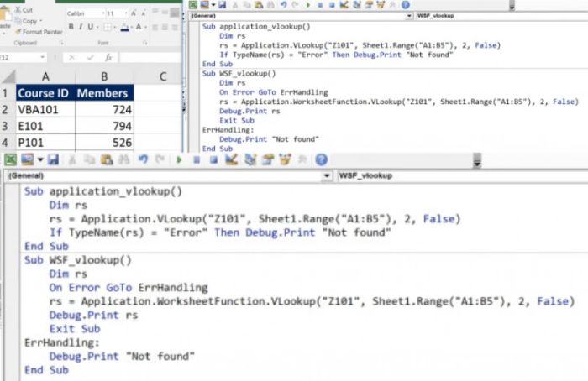Run macro with green play icon in upper toolbar
This screenshot has width=588, height=381.
point(308,5)
